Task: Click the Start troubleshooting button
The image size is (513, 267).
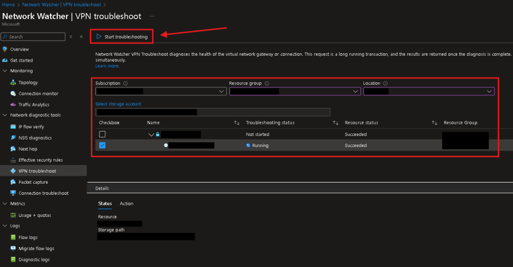Action: pos(122,37)
